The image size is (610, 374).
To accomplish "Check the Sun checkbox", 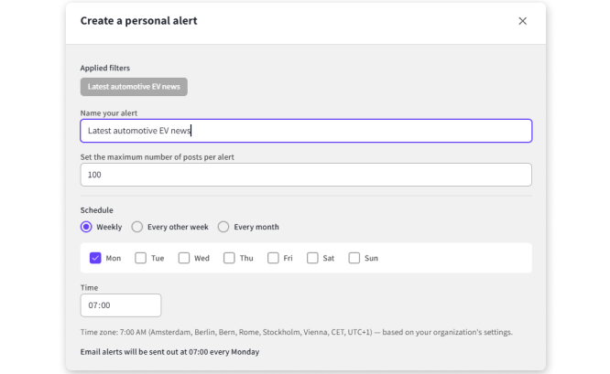I will [354, 258].
